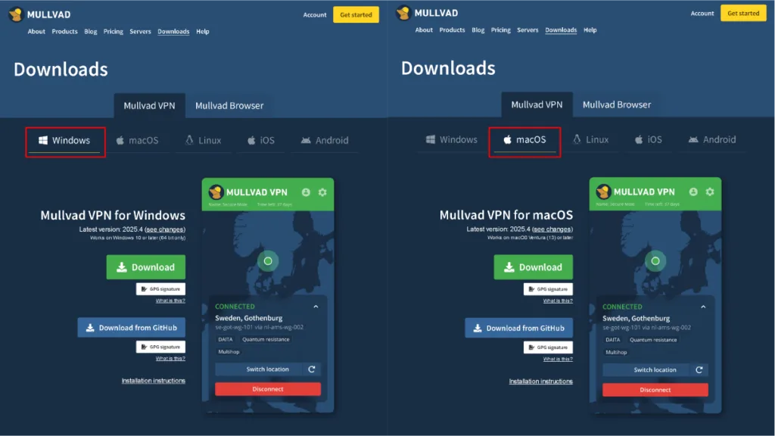The width and height of the screenshot is (775, 436).
Task: Click the Mullvad logo in right page
Action: [x=427, y=13]
